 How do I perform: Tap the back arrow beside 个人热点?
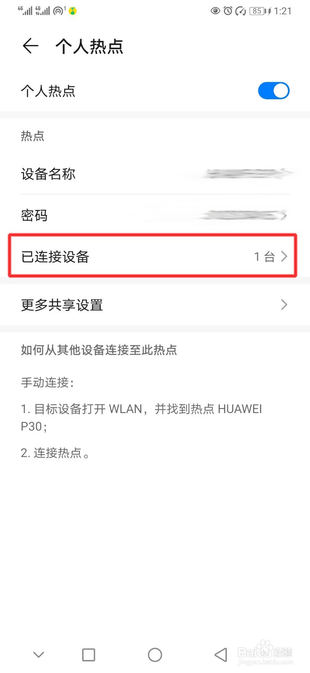tap(31, 46)
